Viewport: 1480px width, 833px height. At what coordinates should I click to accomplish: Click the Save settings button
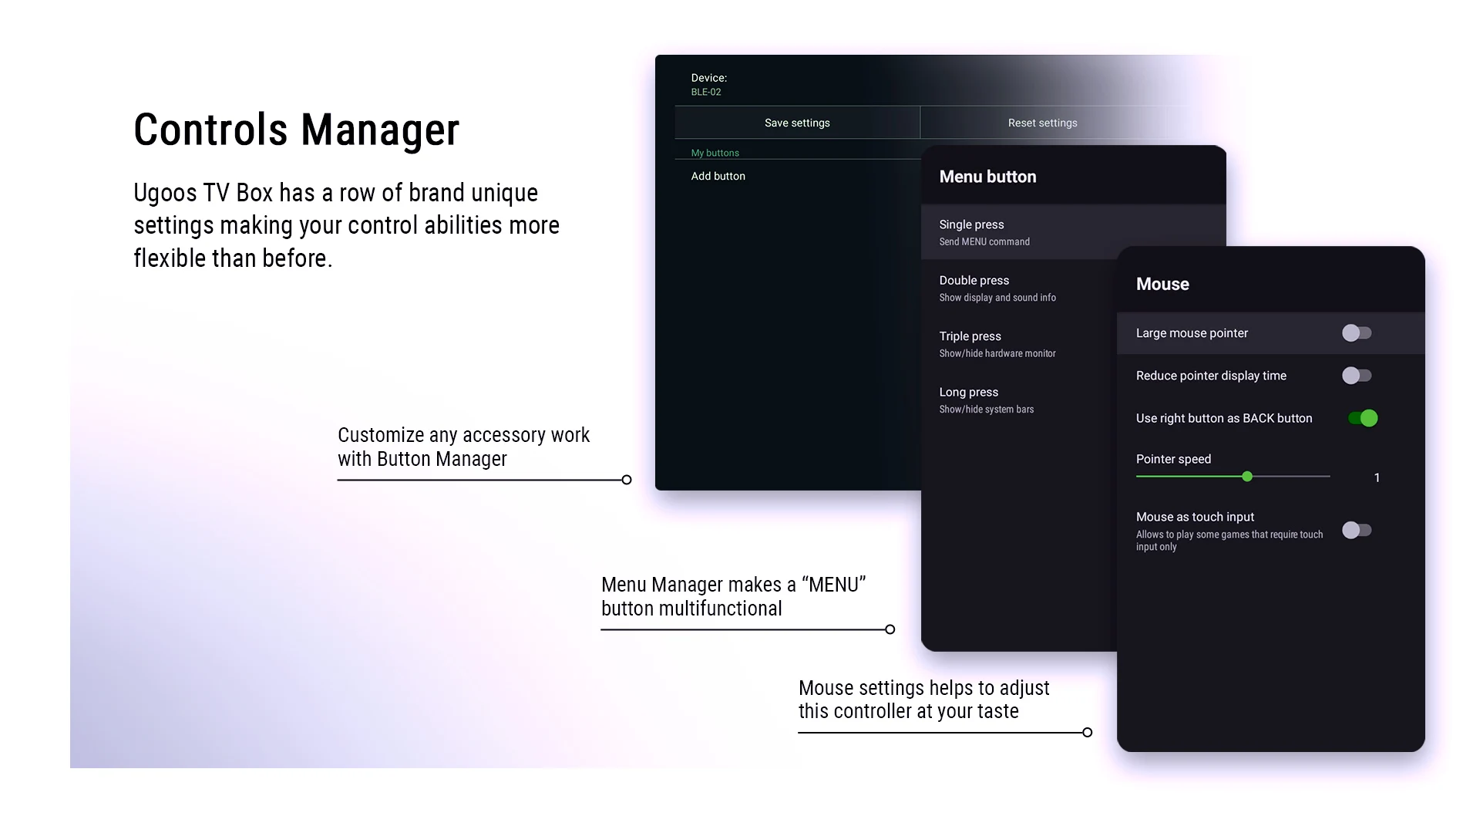pos(797,123)
